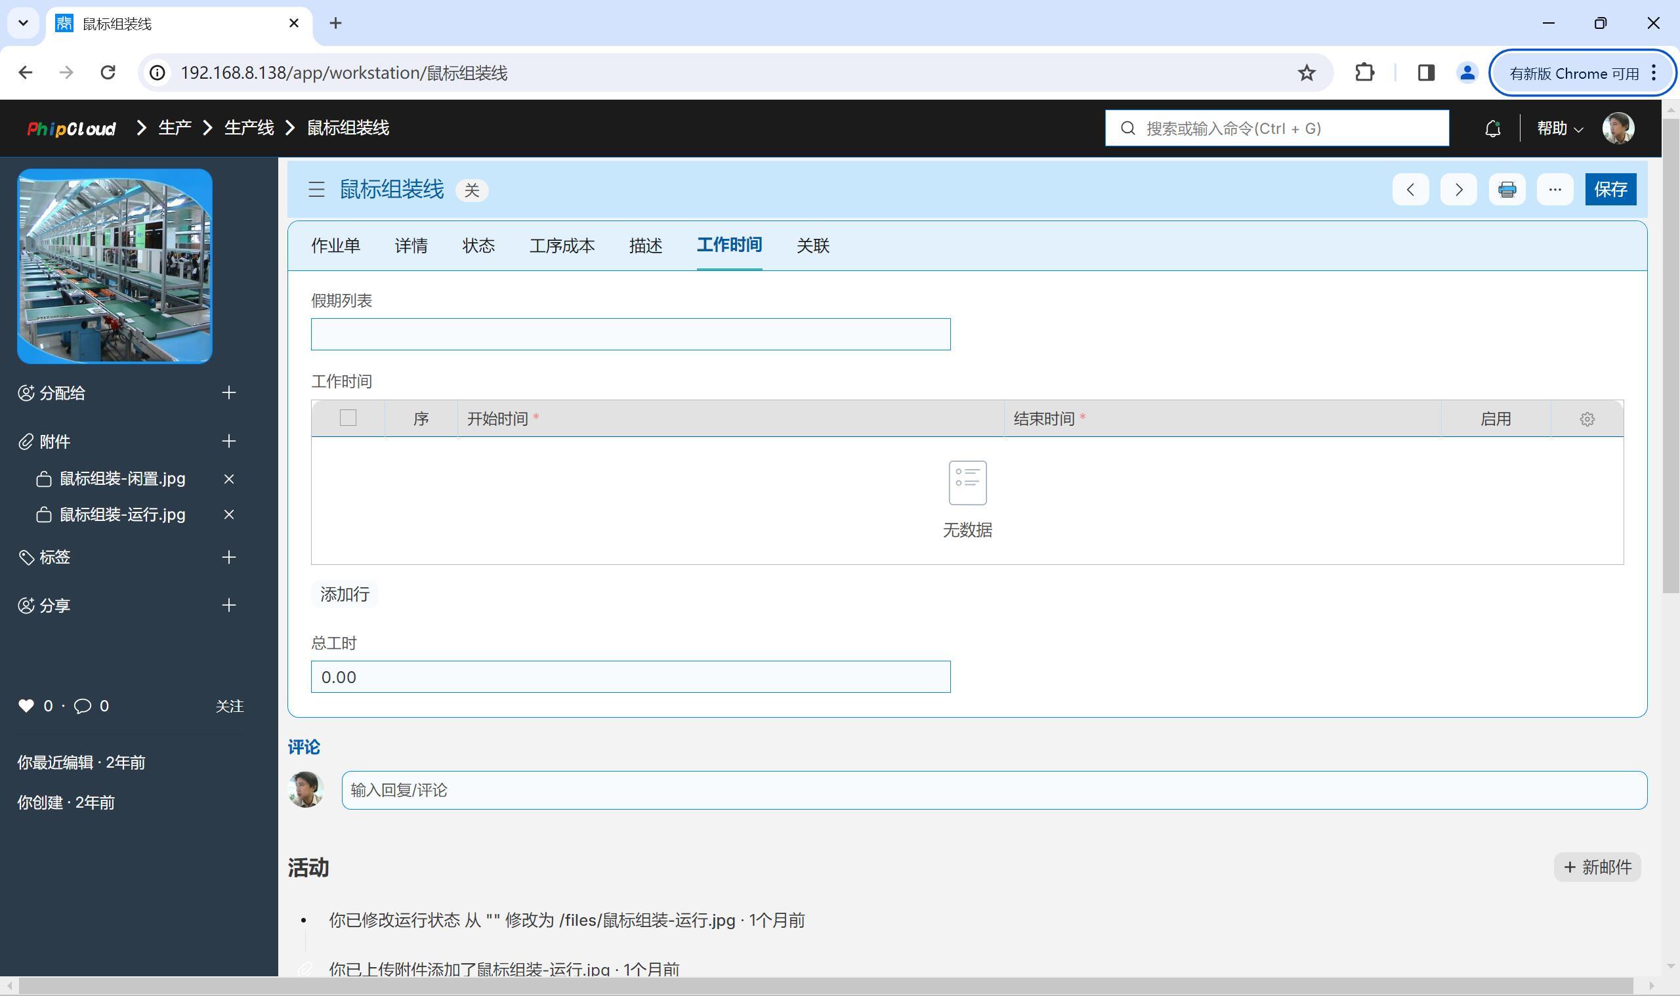Click the 保存 save button
1680x996 pixels.
[x=1610, y=189]
